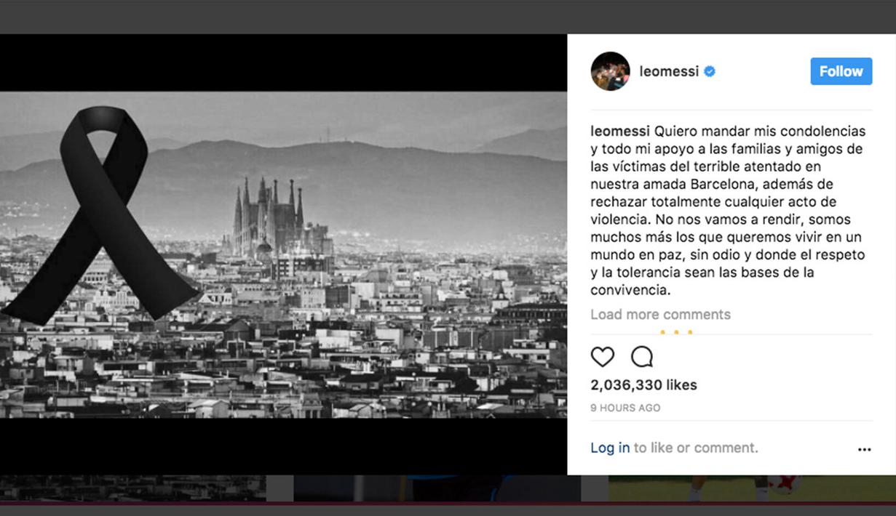The width and height of the screenshot is (896, 516).
Task: Click the Follow button
Action: point(841,71)
